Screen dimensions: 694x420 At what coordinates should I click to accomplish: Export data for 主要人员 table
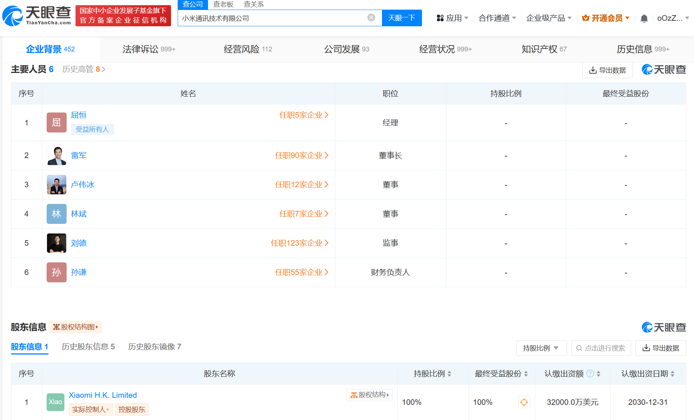tap(607, 70)
